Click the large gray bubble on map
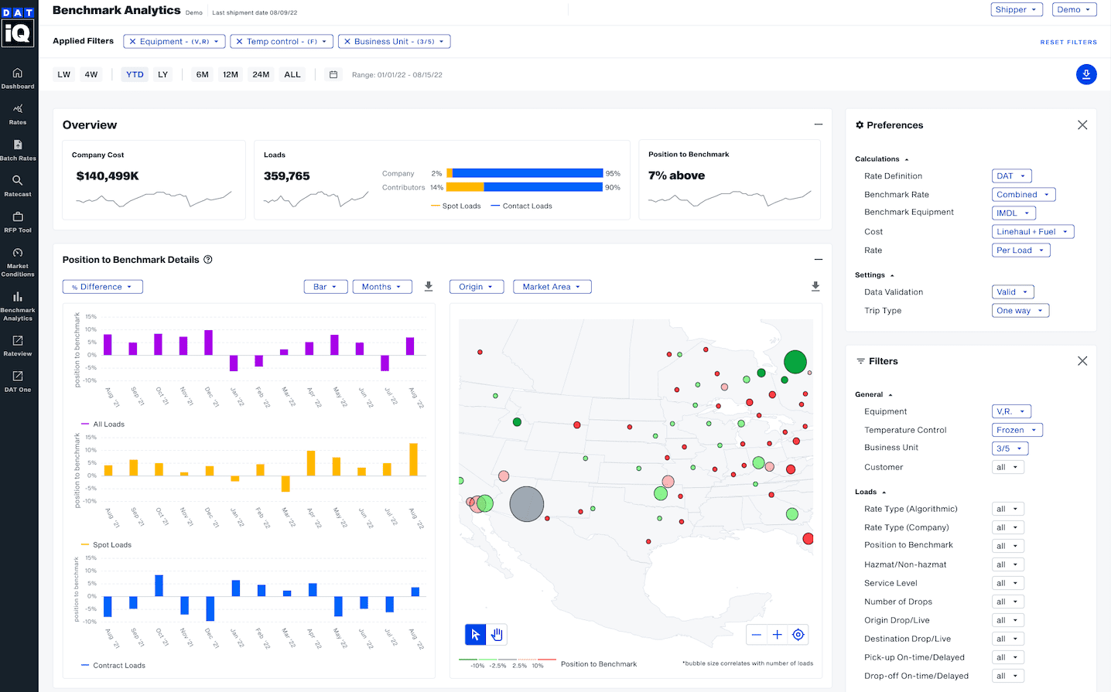 click(526, 504)
